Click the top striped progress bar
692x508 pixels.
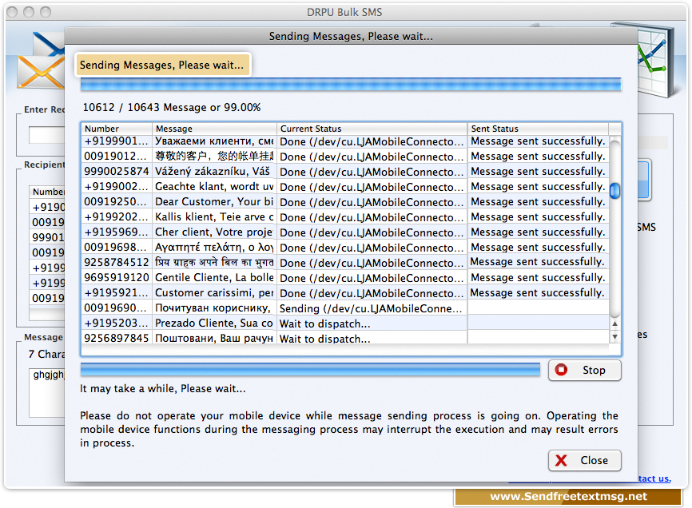click(351, 85)
